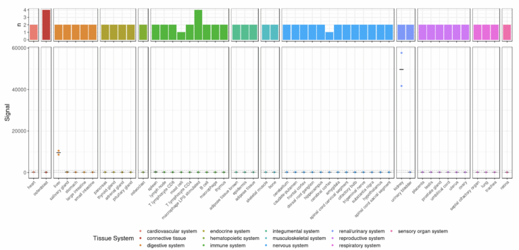Select the 60000 y-axis tick label
The image size is (519, 250).
[x=20, y=49]
